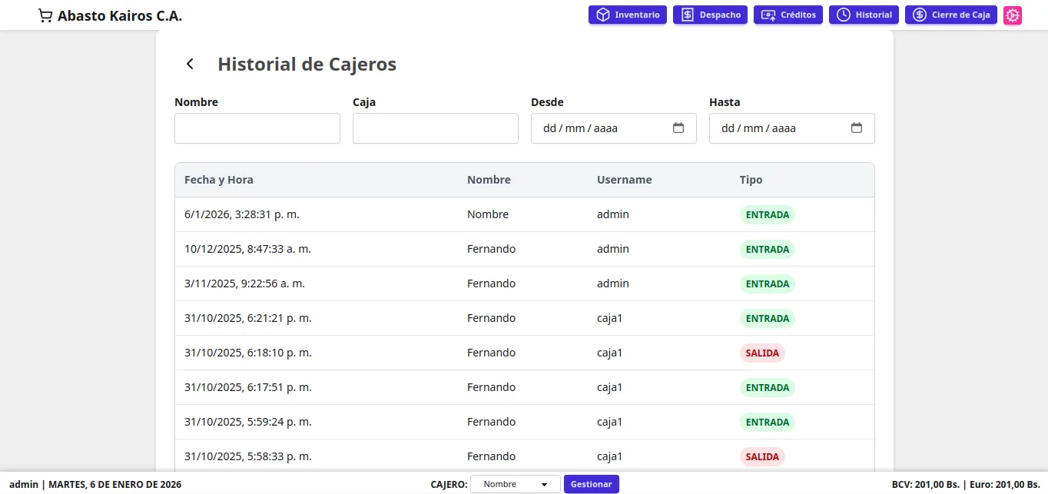This screenshot has width=1048, height=494.
Task: Click the Abasto Kairos C.A. title
Action: pyautogui.click(x=120, y=15)
